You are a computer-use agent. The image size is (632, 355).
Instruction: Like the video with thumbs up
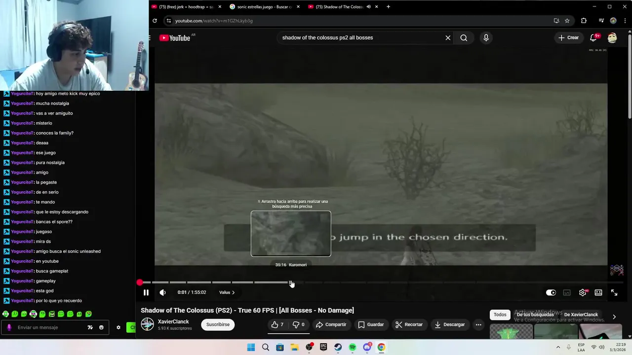coord(277,324)
